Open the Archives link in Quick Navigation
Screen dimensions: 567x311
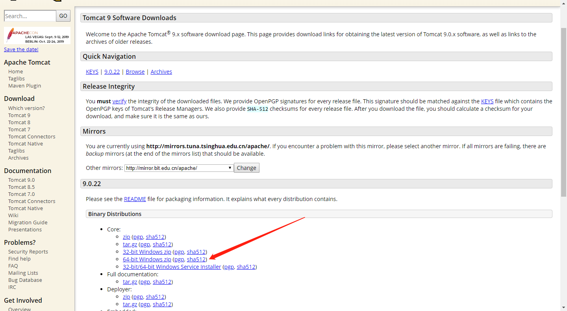click(x=161, y=71)
